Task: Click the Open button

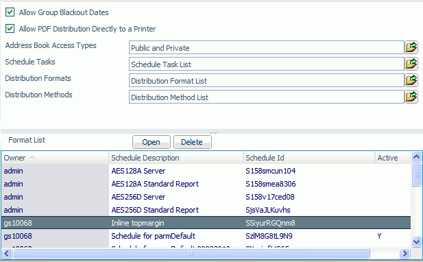Action: click(x=152, y=142)
